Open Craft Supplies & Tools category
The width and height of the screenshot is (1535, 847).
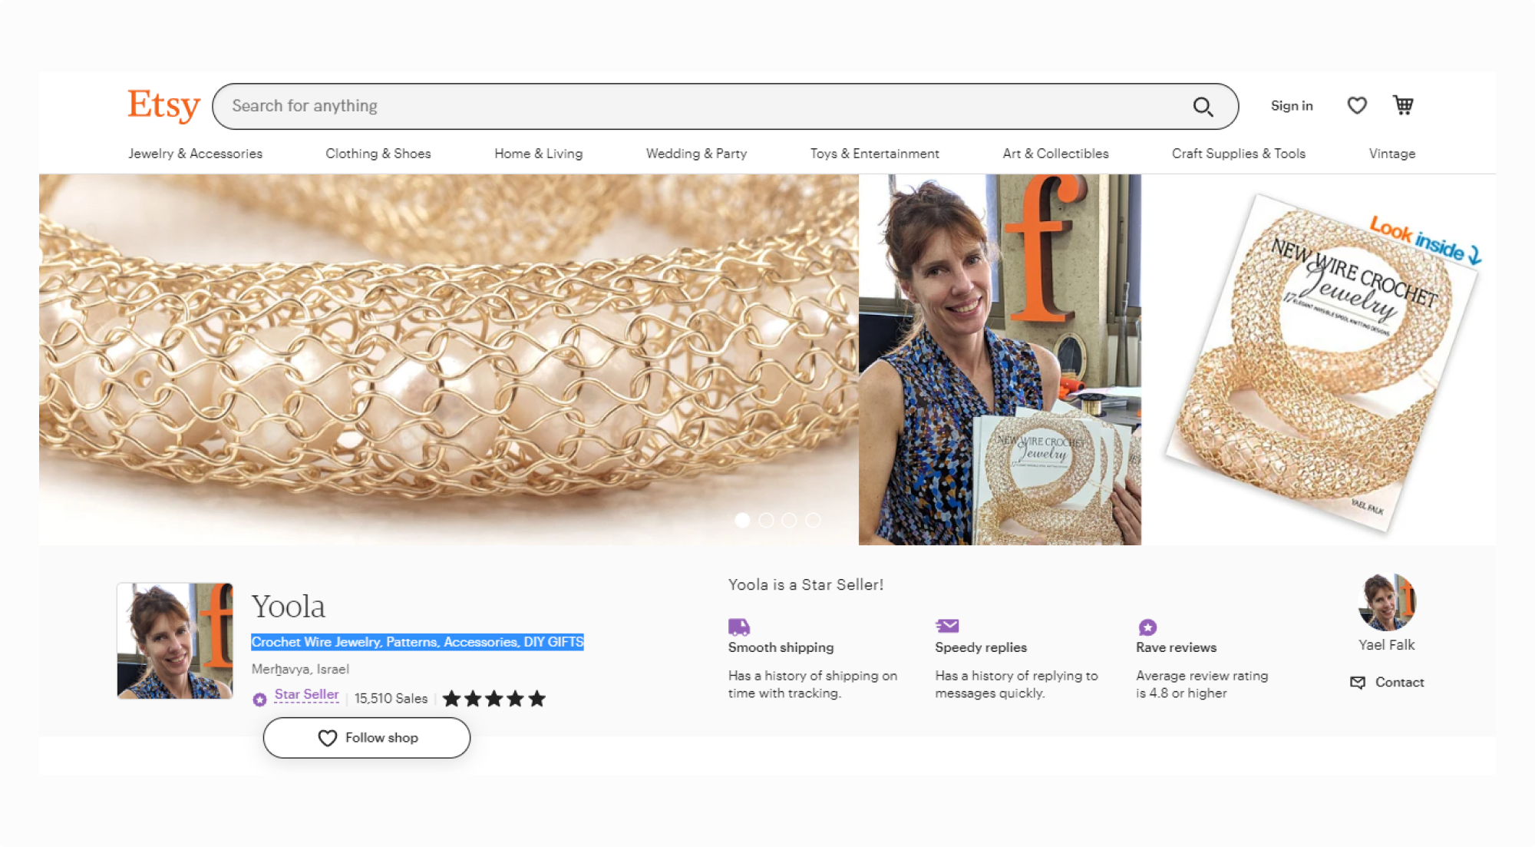tap(1238, 154)
